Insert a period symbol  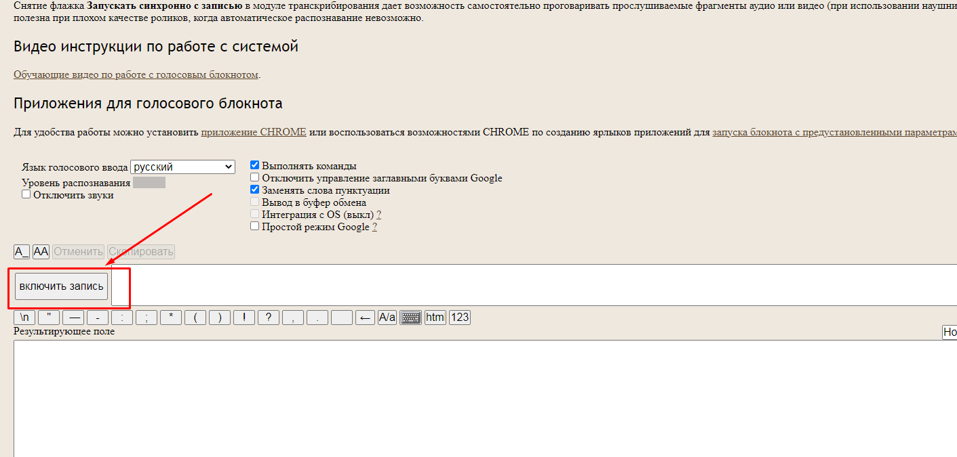point(317,318)
